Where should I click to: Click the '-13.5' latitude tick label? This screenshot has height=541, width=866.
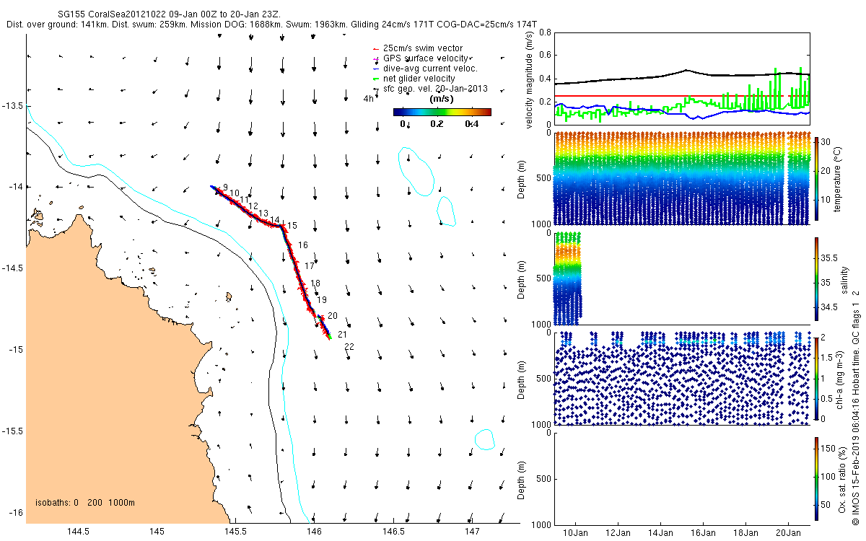[x=12, y=105]
